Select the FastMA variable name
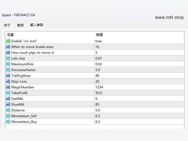Image resolution: width=188 pixels, height=141 pixels. click(x=17, y=99)
